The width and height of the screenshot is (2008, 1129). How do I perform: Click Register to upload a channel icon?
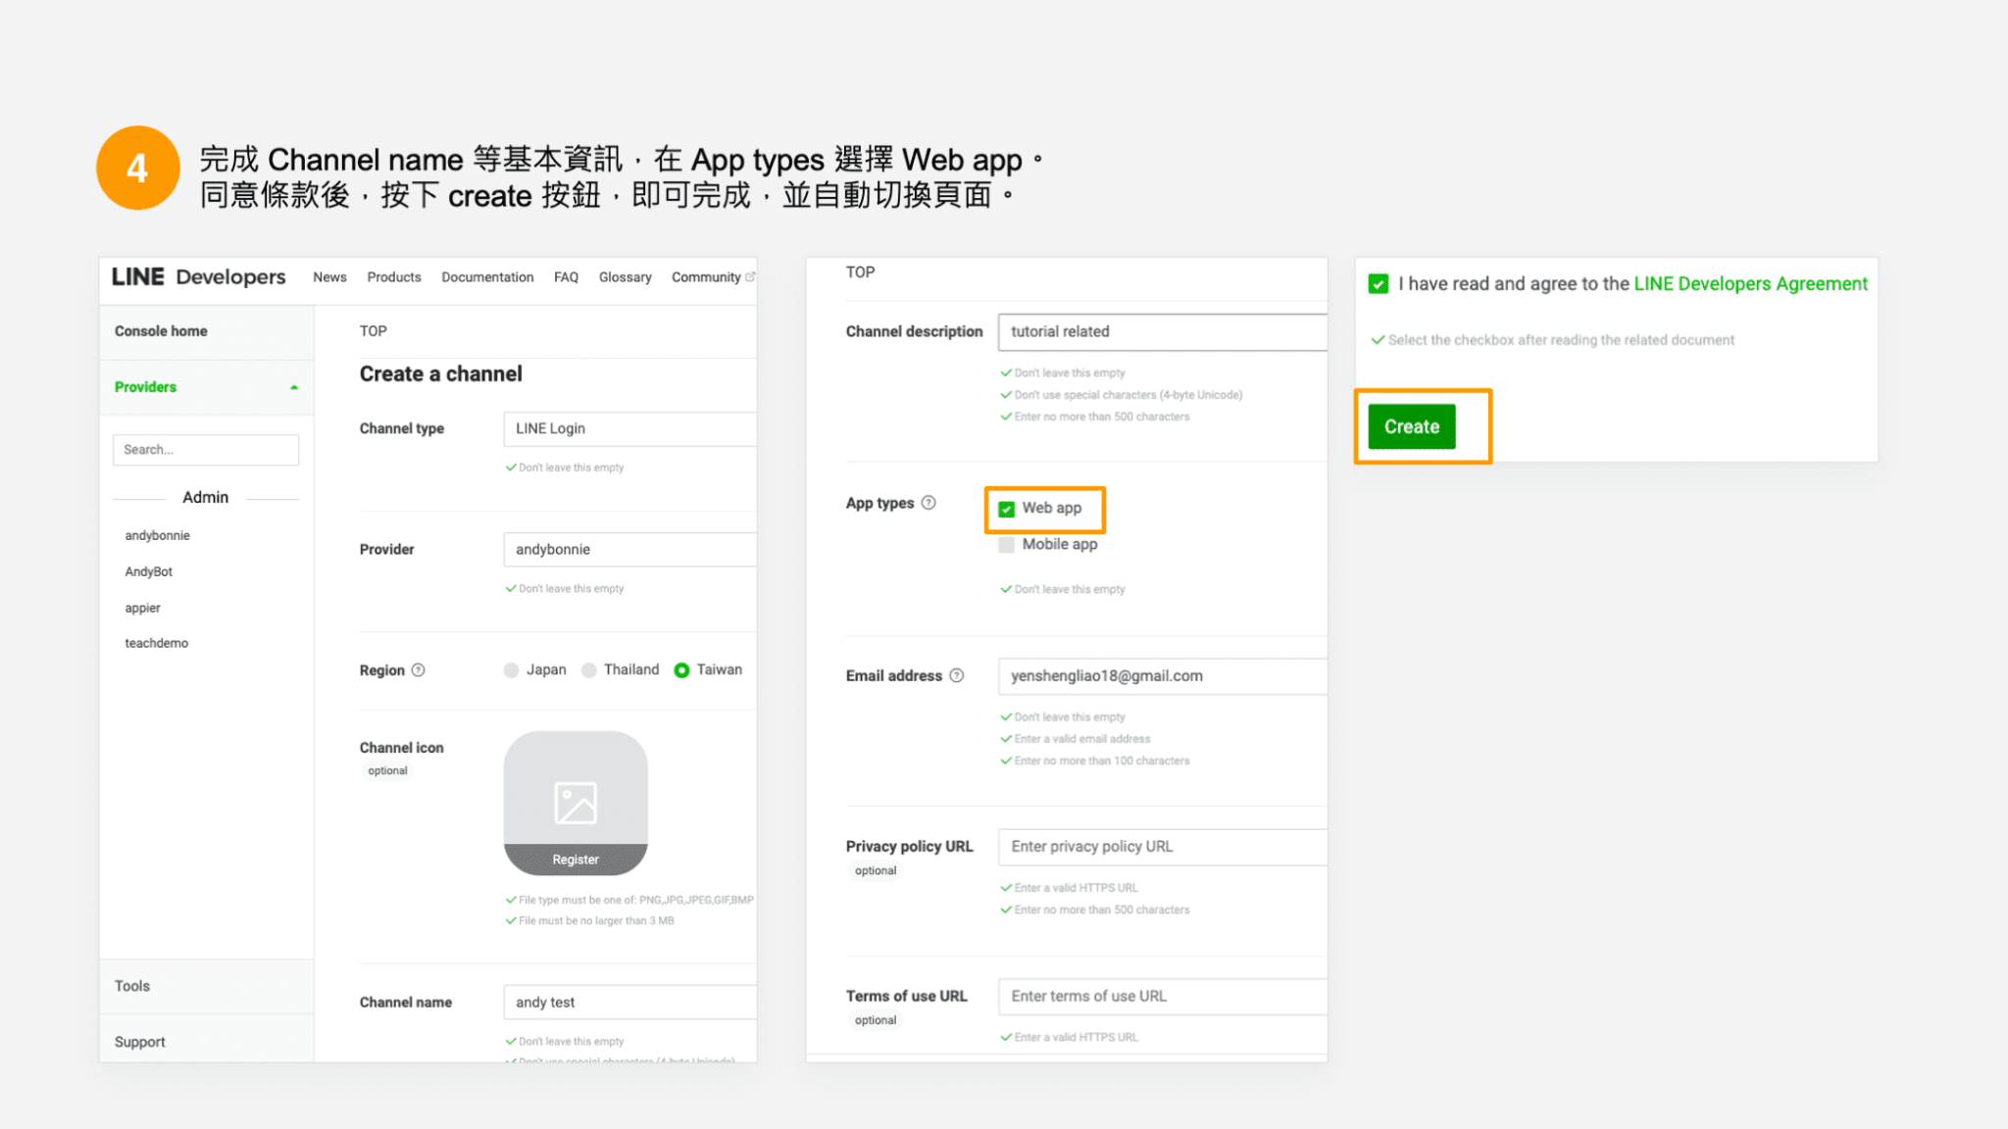pyautogui.click(x=575, y=859)
